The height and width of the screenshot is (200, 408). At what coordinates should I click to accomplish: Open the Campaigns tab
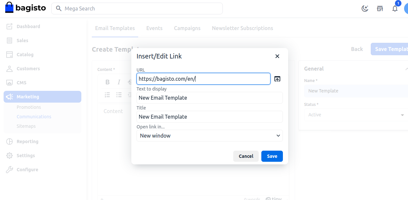tap(187, 28)
